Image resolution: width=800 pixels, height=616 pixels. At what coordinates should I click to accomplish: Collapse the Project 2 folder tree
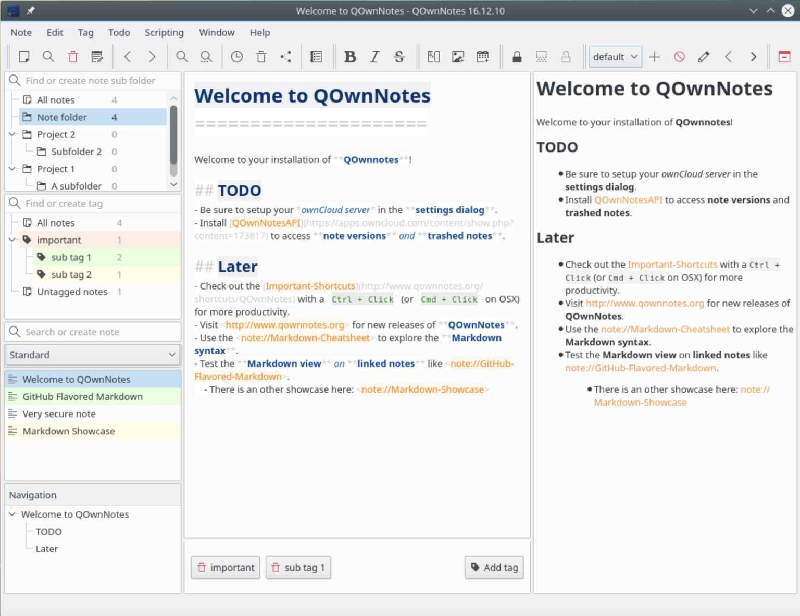pos(12,134)
